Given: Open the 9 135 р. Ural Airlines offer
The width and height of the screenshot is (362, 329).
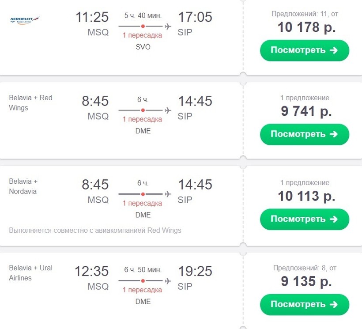Looking at the screenshot, I should 304,304.
